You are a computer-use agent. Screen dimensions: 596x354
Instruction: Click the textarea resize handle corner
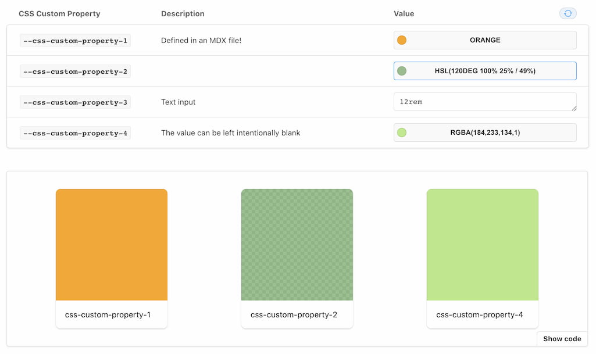pos(574,108)
